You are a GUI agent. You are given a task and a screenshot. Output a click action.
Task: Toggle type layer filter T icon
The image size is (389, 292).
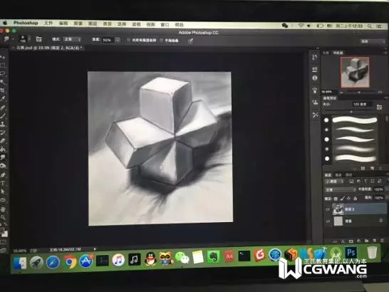click(365, 181)
